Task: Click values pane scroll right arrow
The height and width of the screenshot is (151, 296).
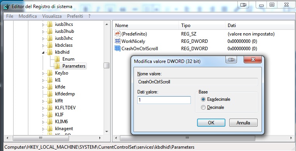Action: (291, 138)
